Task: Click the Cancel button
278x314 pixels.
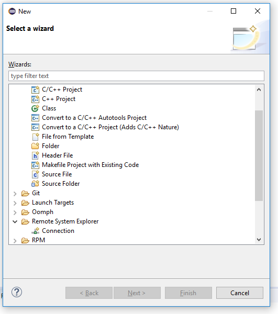Action: click(240, 293)
